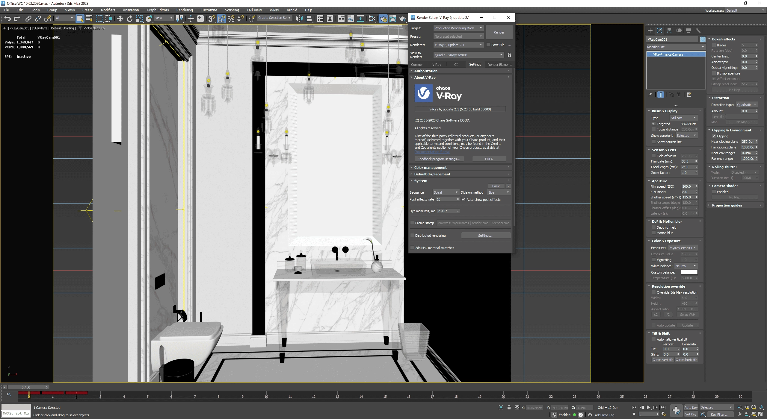Viewport: 767px width, 419px height.
Task: Click the Mirror tool icon
Action: tap(299, 19)
